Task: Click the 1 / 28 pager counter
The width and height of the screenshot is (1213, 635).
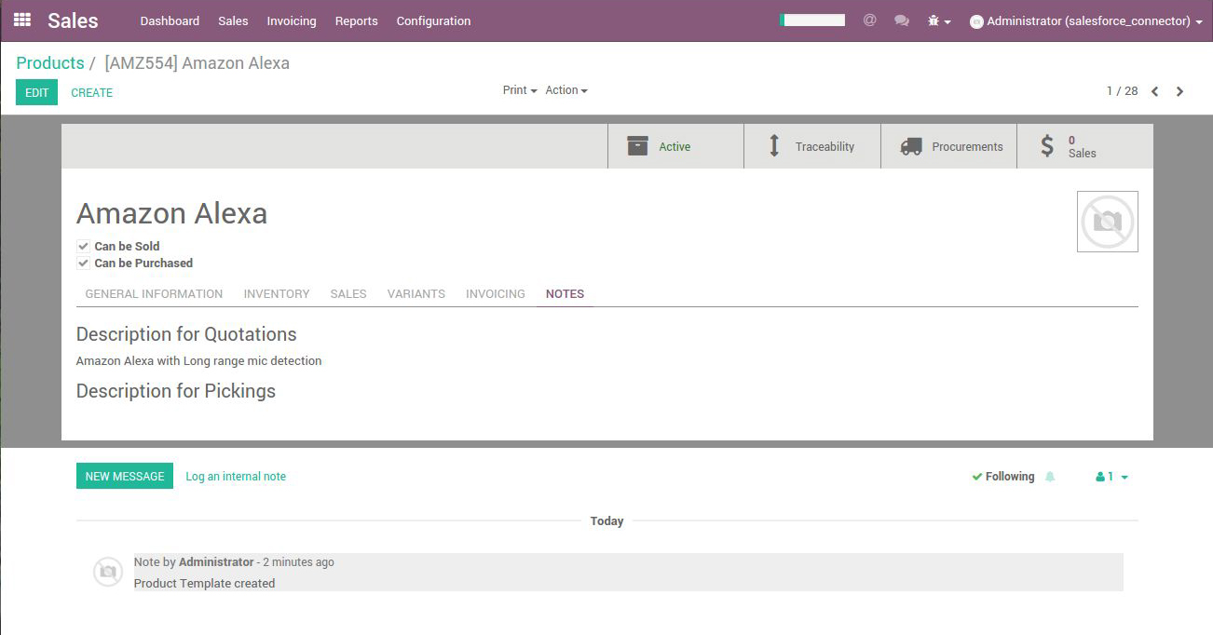Action: (x=1123, y=91)
